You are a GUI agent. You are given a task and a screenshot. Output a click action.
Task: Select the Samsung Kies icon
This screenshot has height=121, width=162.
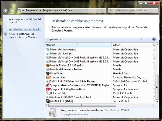pos(48,77)
